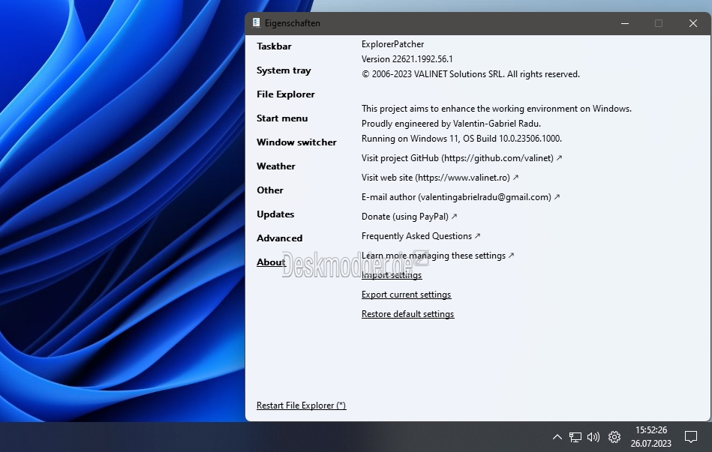Open the System tray section
The width and height of the screenshot is (712, 452).
[284, 70]
